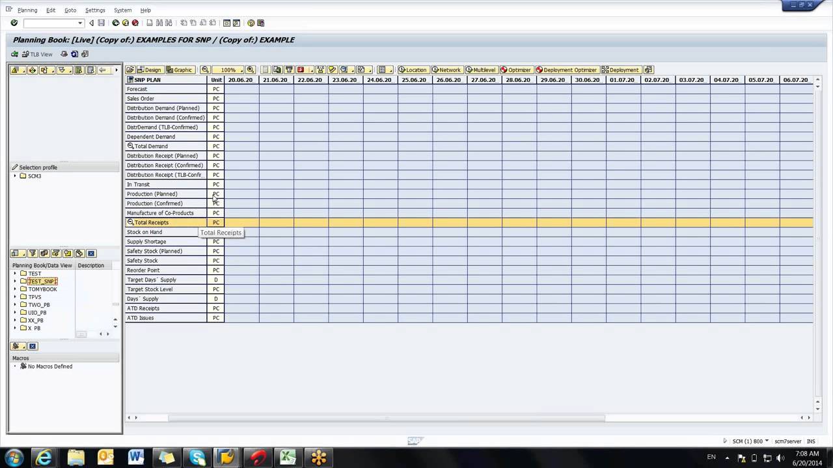This screenshot has width=833, height=468.
Task: Open Microsoft Word from the taskbar
Action: [136, 458]
